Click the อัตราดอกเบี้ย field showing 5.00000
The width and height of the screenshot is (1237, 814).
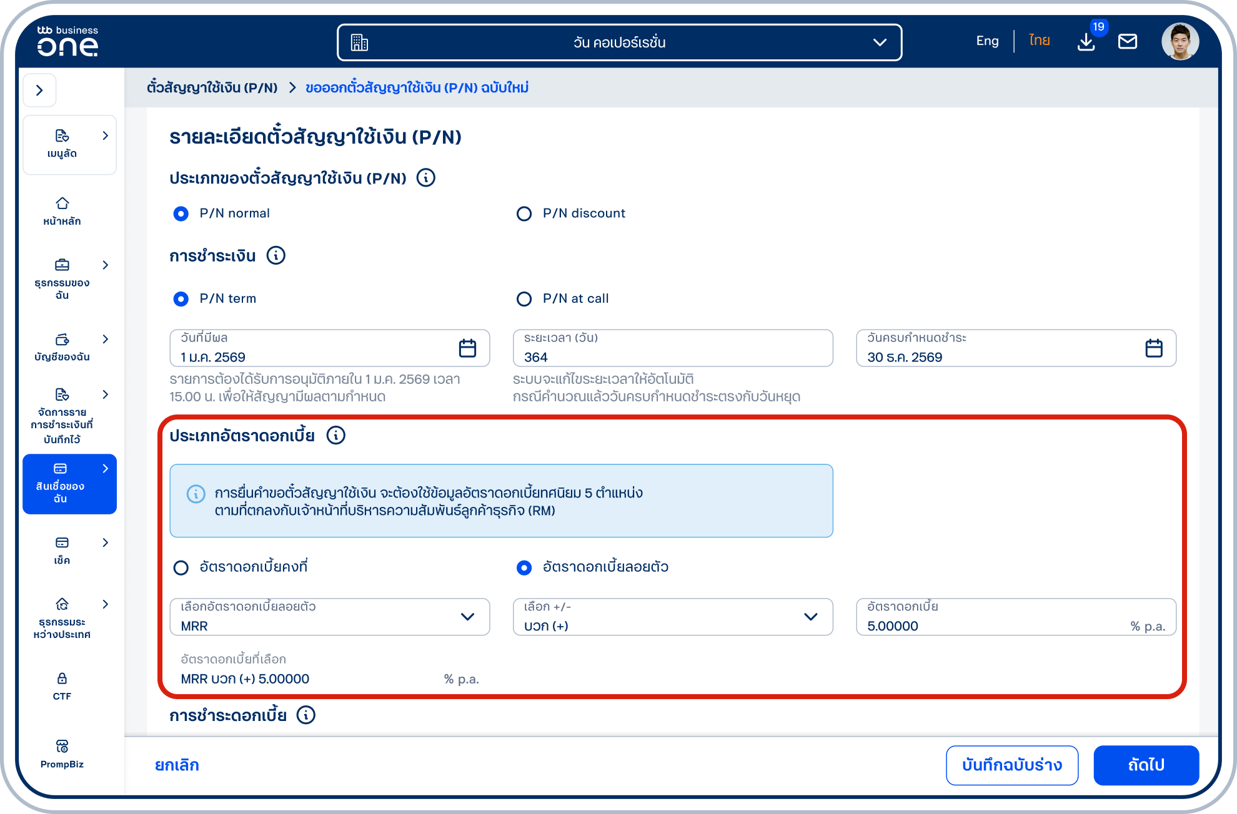1016,617
